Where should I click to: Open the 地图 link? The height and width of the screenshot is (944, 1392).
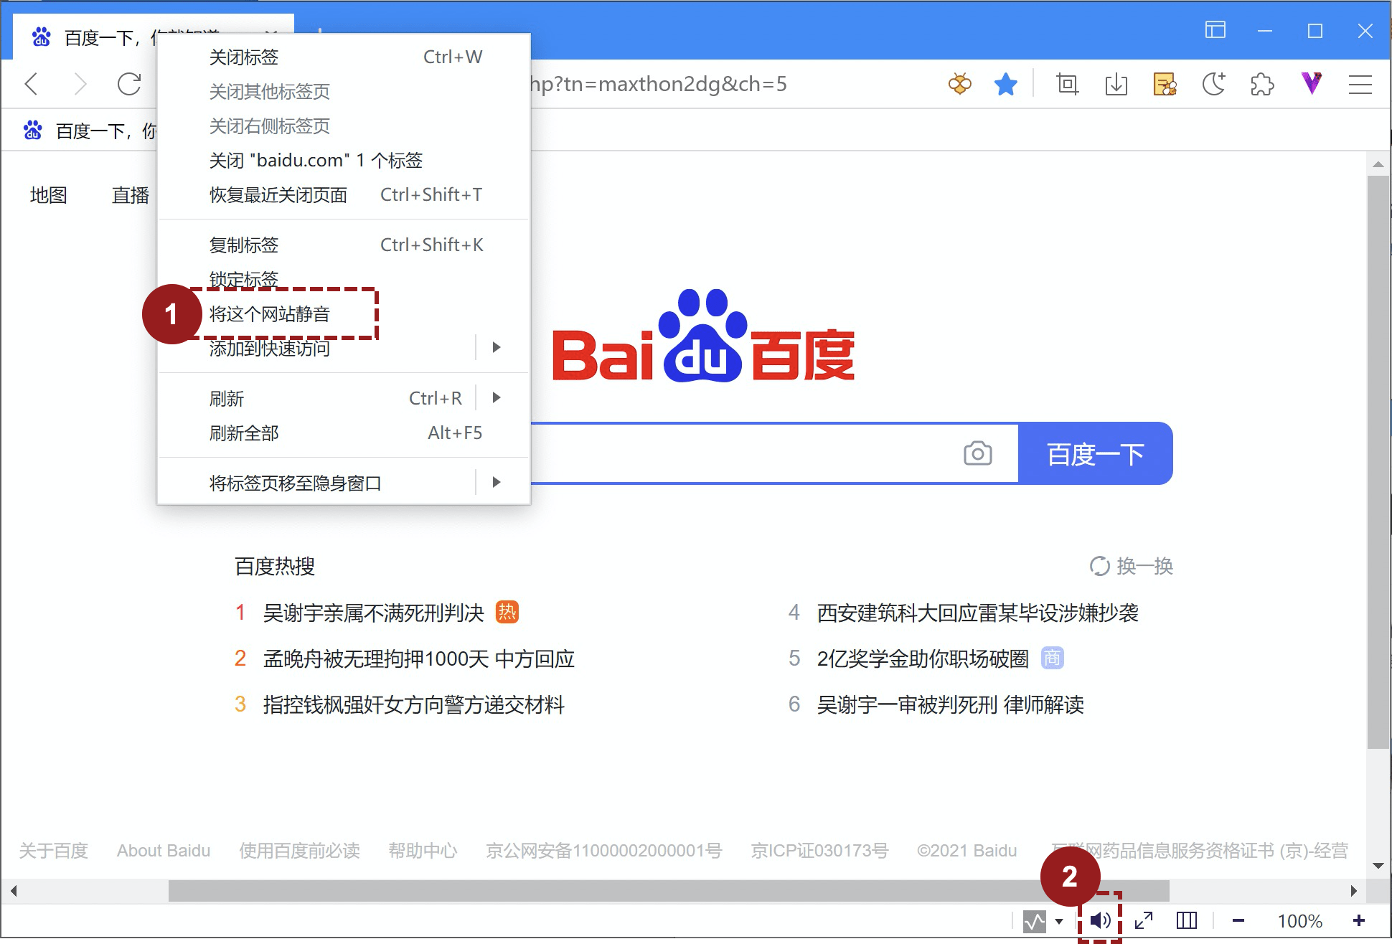[48, 195]
